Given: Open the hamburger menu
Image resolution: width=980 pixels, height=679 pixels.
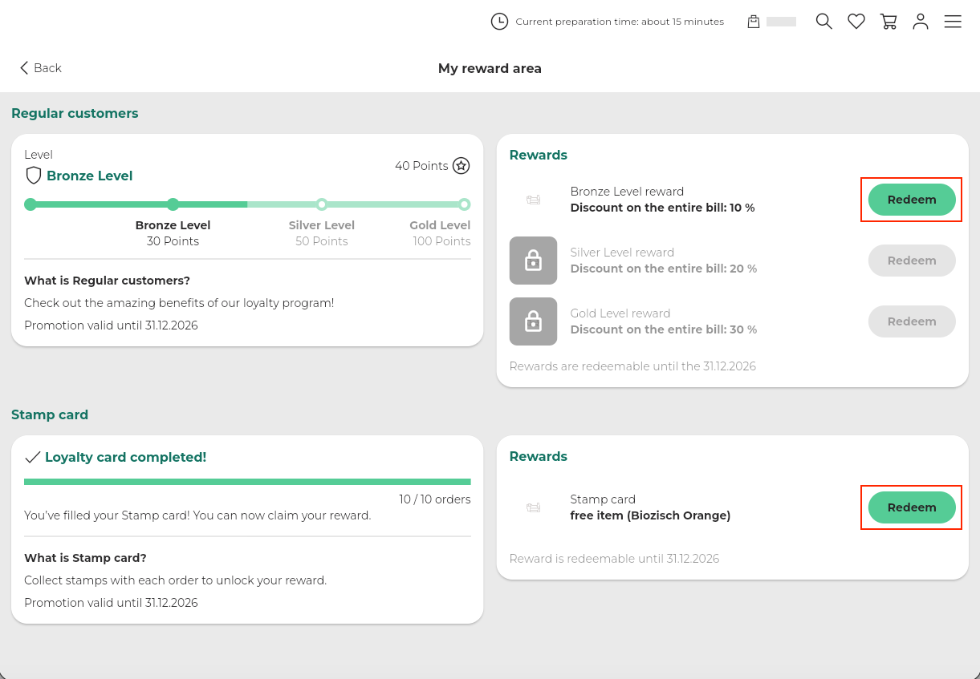Looking at the screenshot, I should click(x=953, y=22).
